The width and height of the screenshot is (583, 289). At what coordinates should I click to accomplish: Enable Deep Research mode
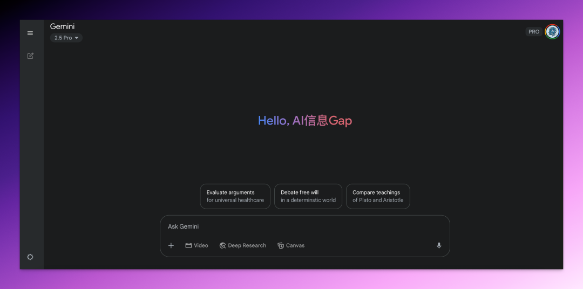point(243,245)
